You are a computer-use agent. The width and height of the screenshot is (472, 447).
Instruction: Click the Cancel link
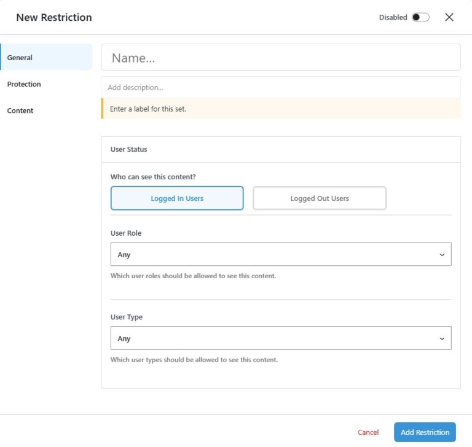tap(368, 432)
